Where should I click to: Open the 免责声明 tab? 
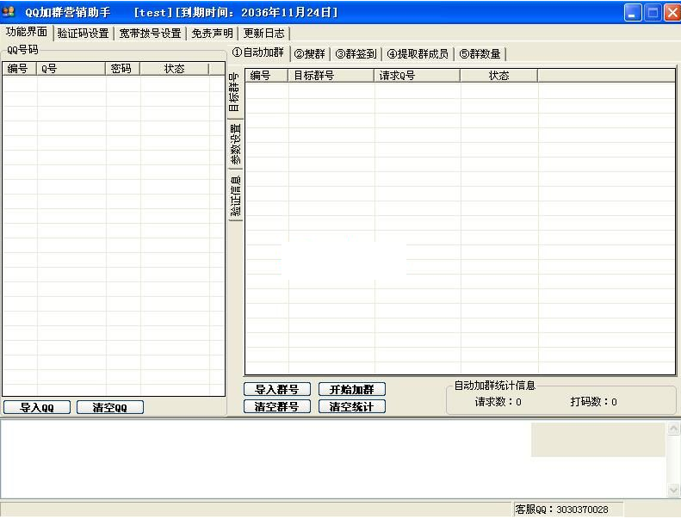212,34
